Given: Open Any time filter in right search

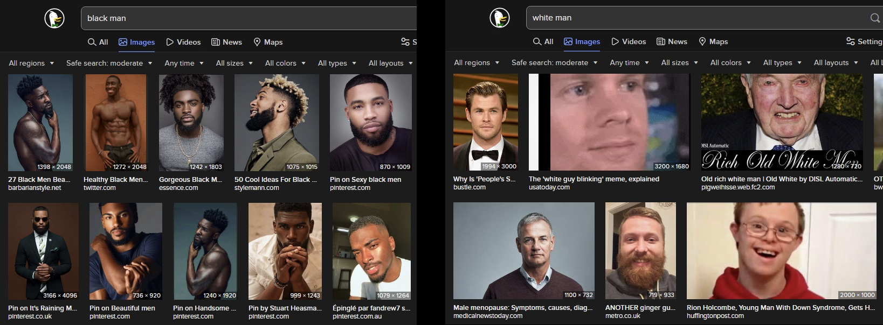Looking at the screenshot, I should (629, 62).
